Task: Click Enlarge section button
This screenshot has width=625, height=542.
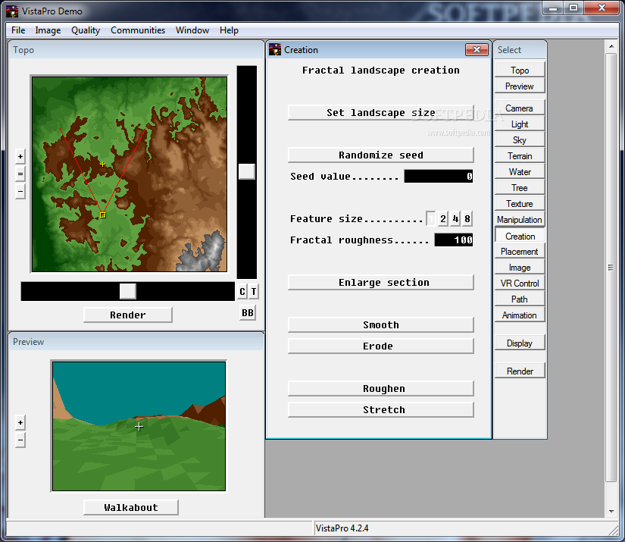Action: coord(381,282)
